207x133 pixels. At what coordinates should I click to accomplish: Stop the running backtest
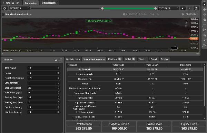[x=189, y=8]
